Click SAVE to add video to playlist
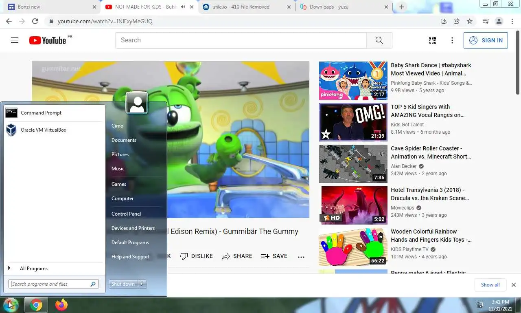521x313 pixels. pyautogui.click(x=274, y=256)
